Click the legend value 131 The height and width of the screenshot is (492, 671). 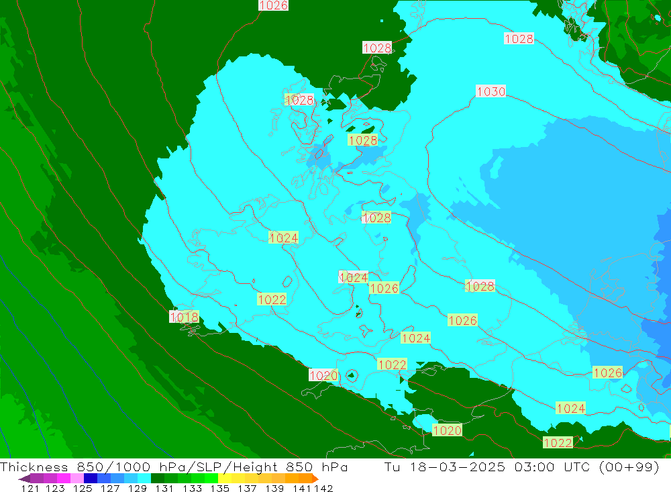pos(164,488)
